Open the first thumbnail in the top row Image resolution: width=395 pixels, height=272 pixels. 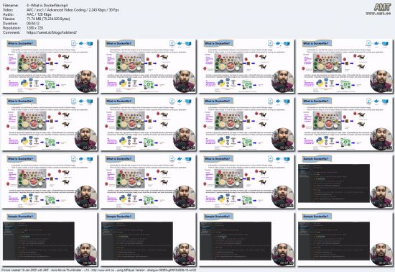(50, 66)
